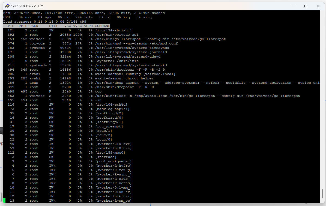326x206 pixels.
Task: Click avahi-daemon: chroot helper line
Action: pyautogui.click(x=81, y=78)
